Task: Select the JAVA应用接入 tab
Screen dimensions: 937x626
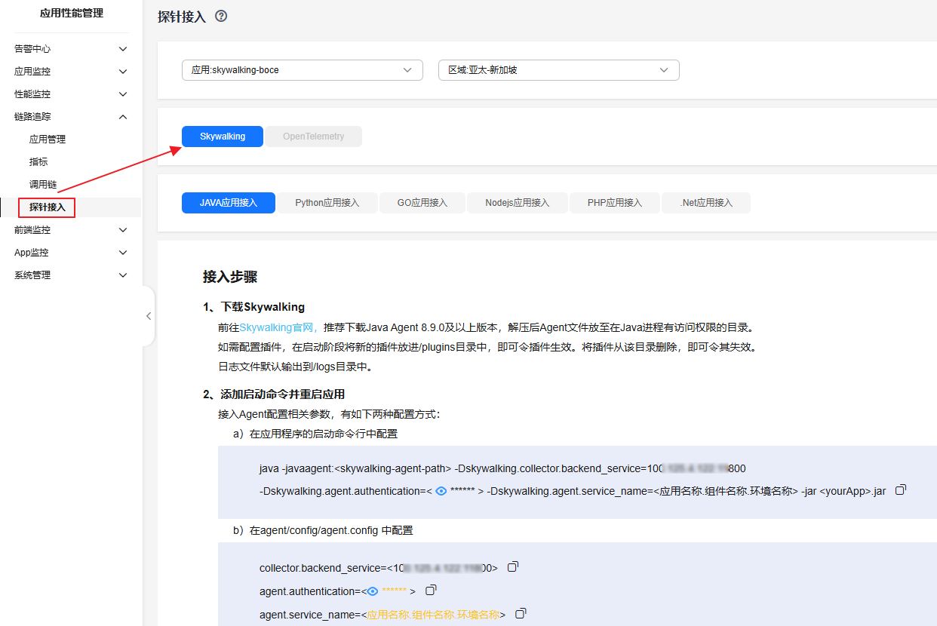Action: [229, 203]
